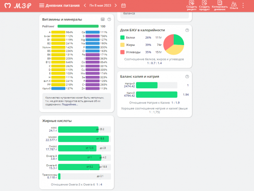Click the green Белки color swatch
This screenshot has height=191, width=254.
[x=123, y=38]
